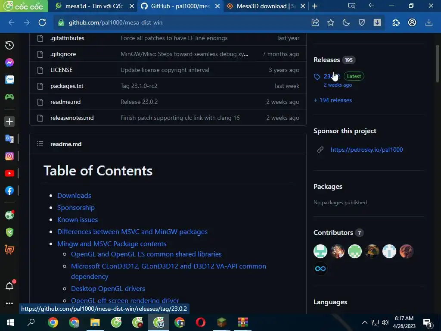Open the infinity-logo contributor avatar

click(x=320, y=269)
